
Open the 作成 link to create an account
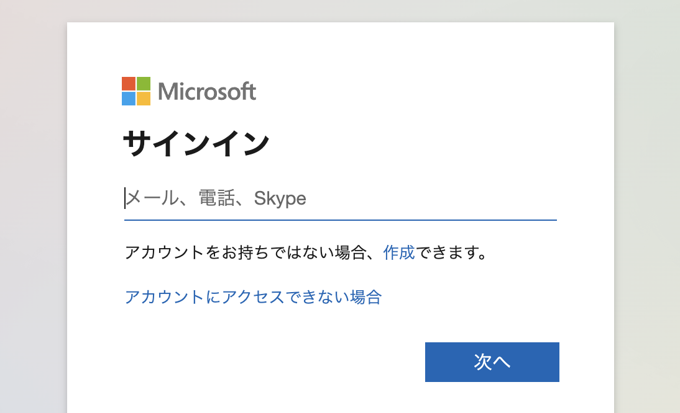coord(399,253)
